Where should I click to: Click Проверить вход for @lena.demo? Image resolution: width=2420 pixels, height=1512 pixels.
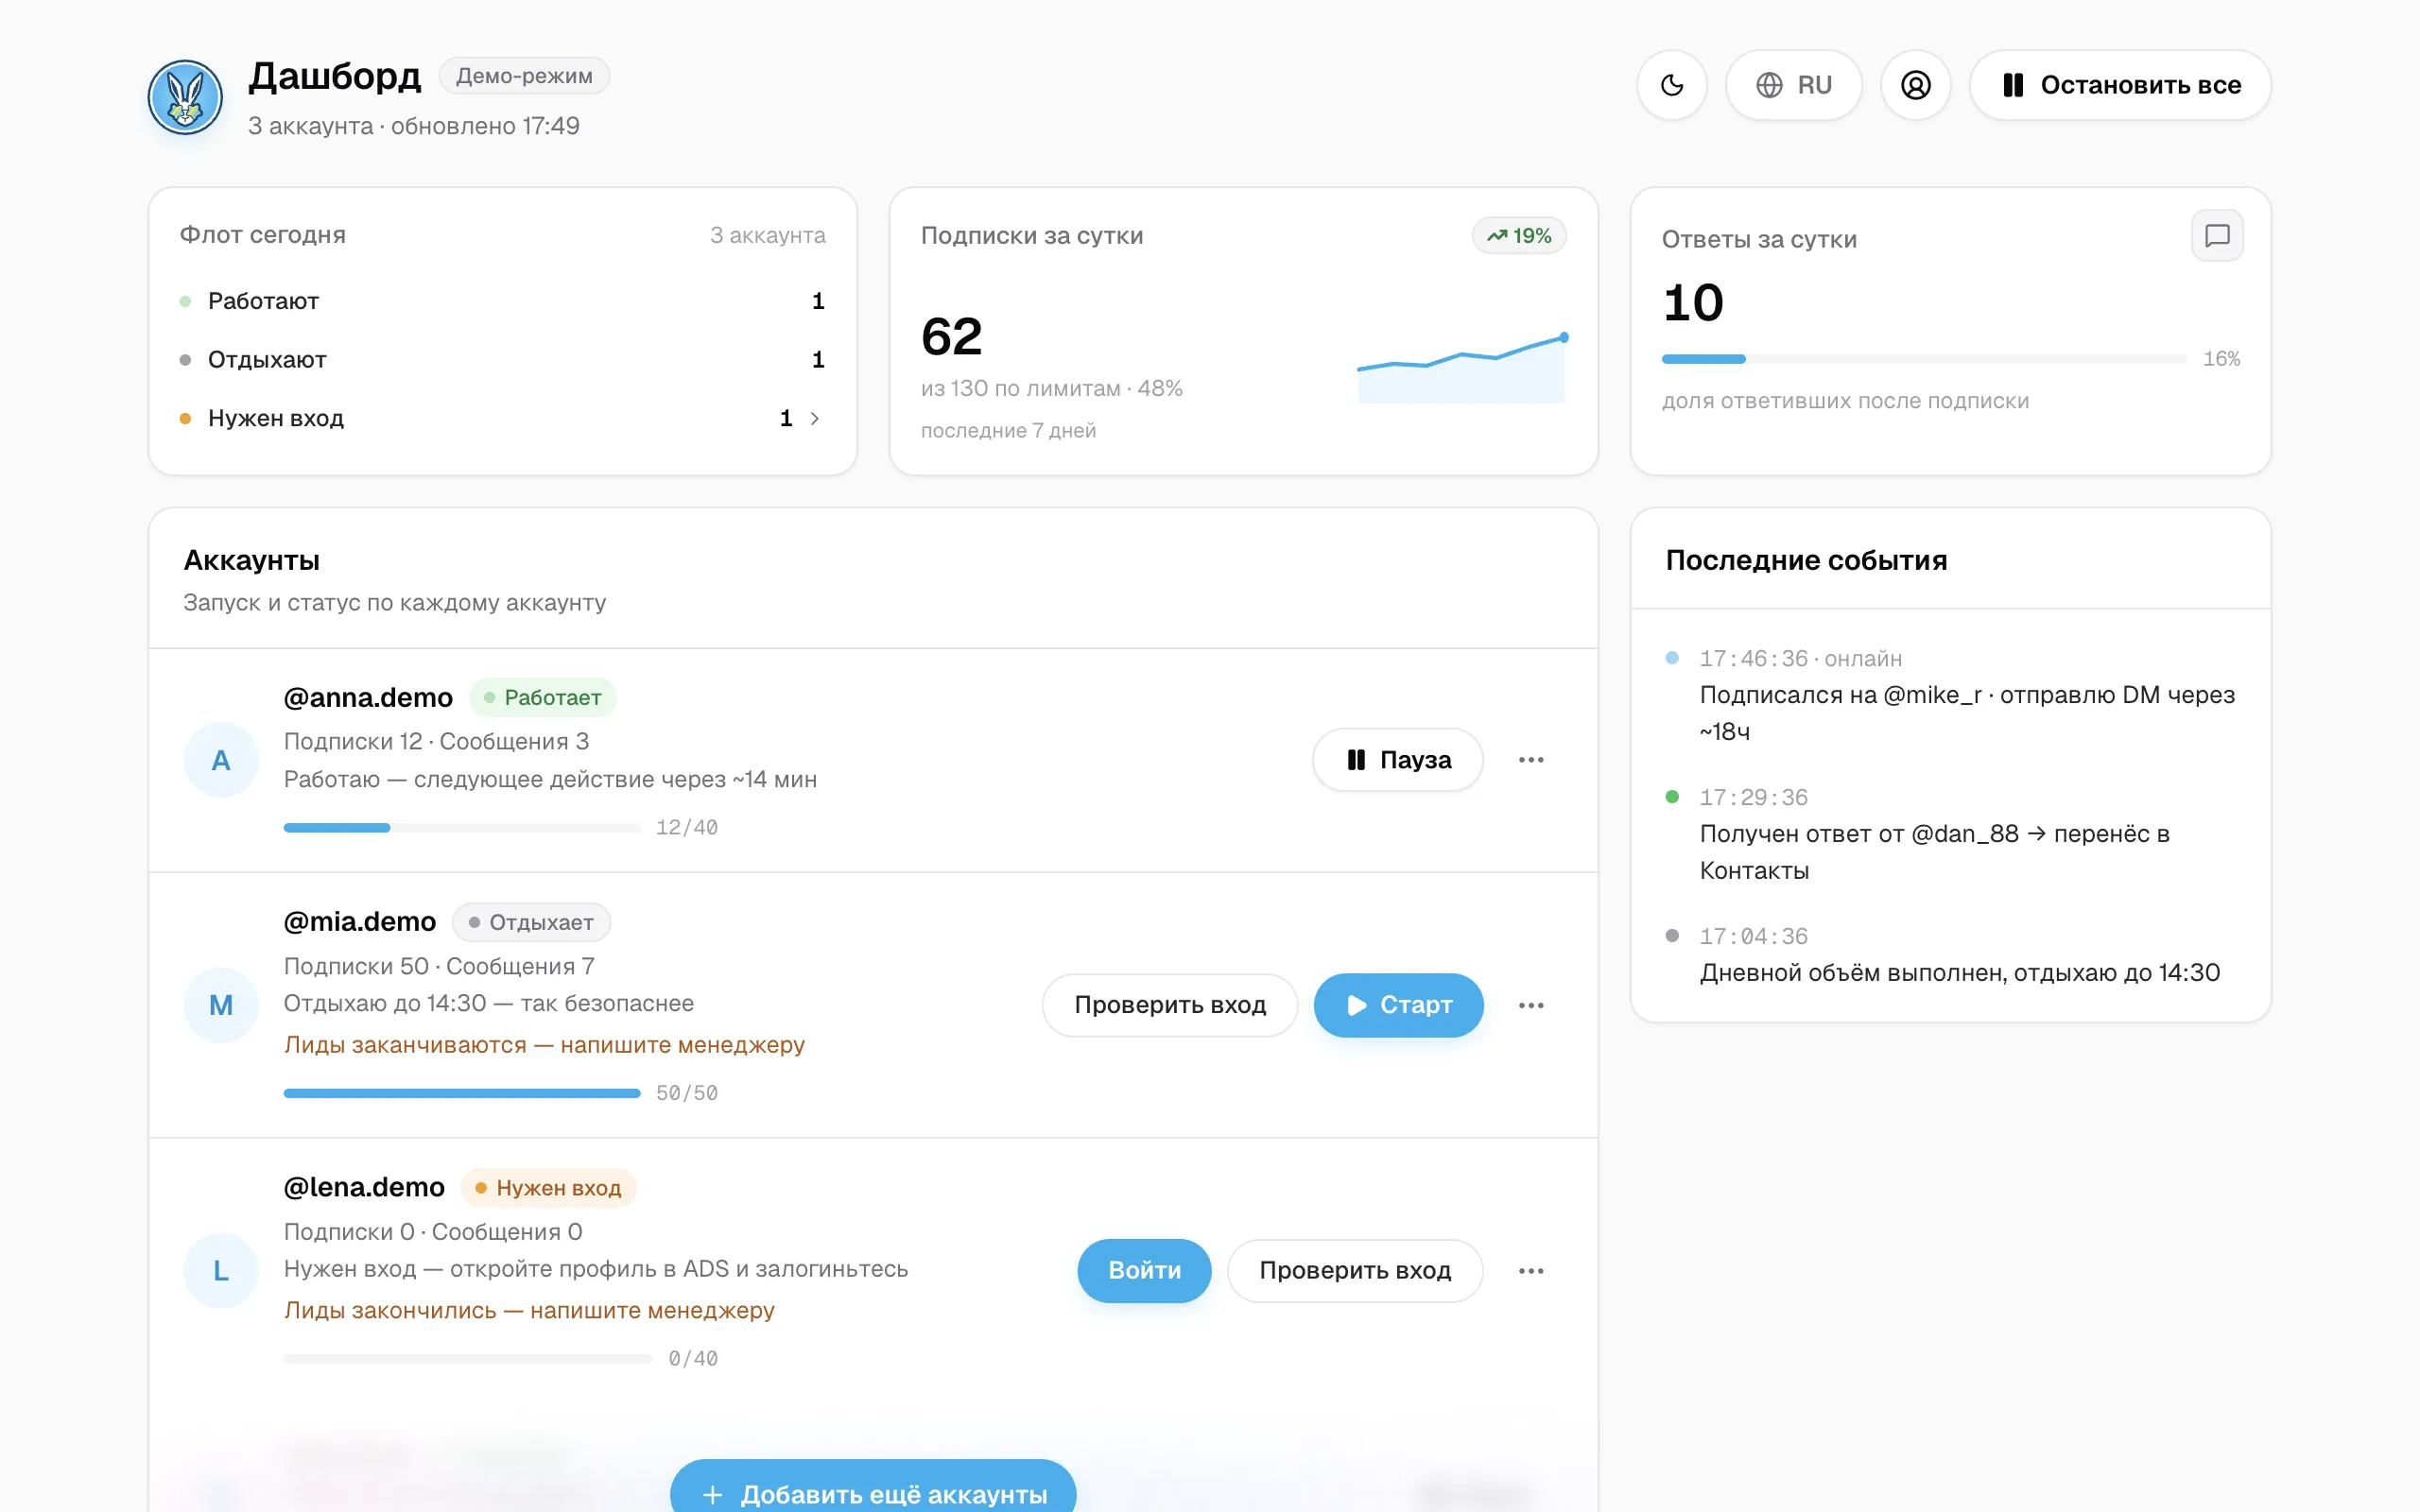(1355, 1270)
